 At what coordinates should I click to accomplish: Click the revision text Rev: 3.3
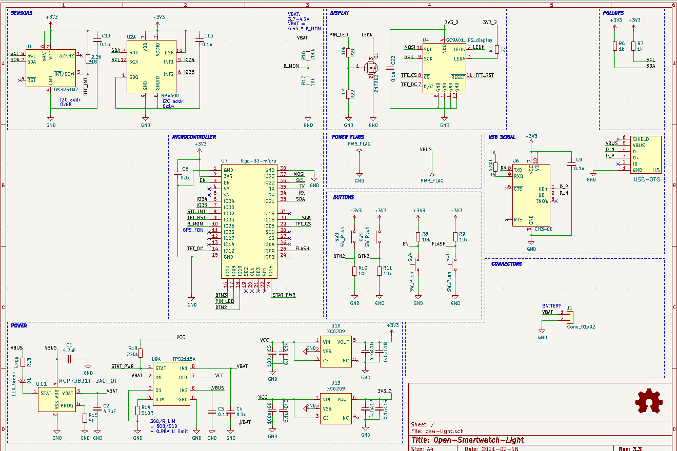pos(630,448)
